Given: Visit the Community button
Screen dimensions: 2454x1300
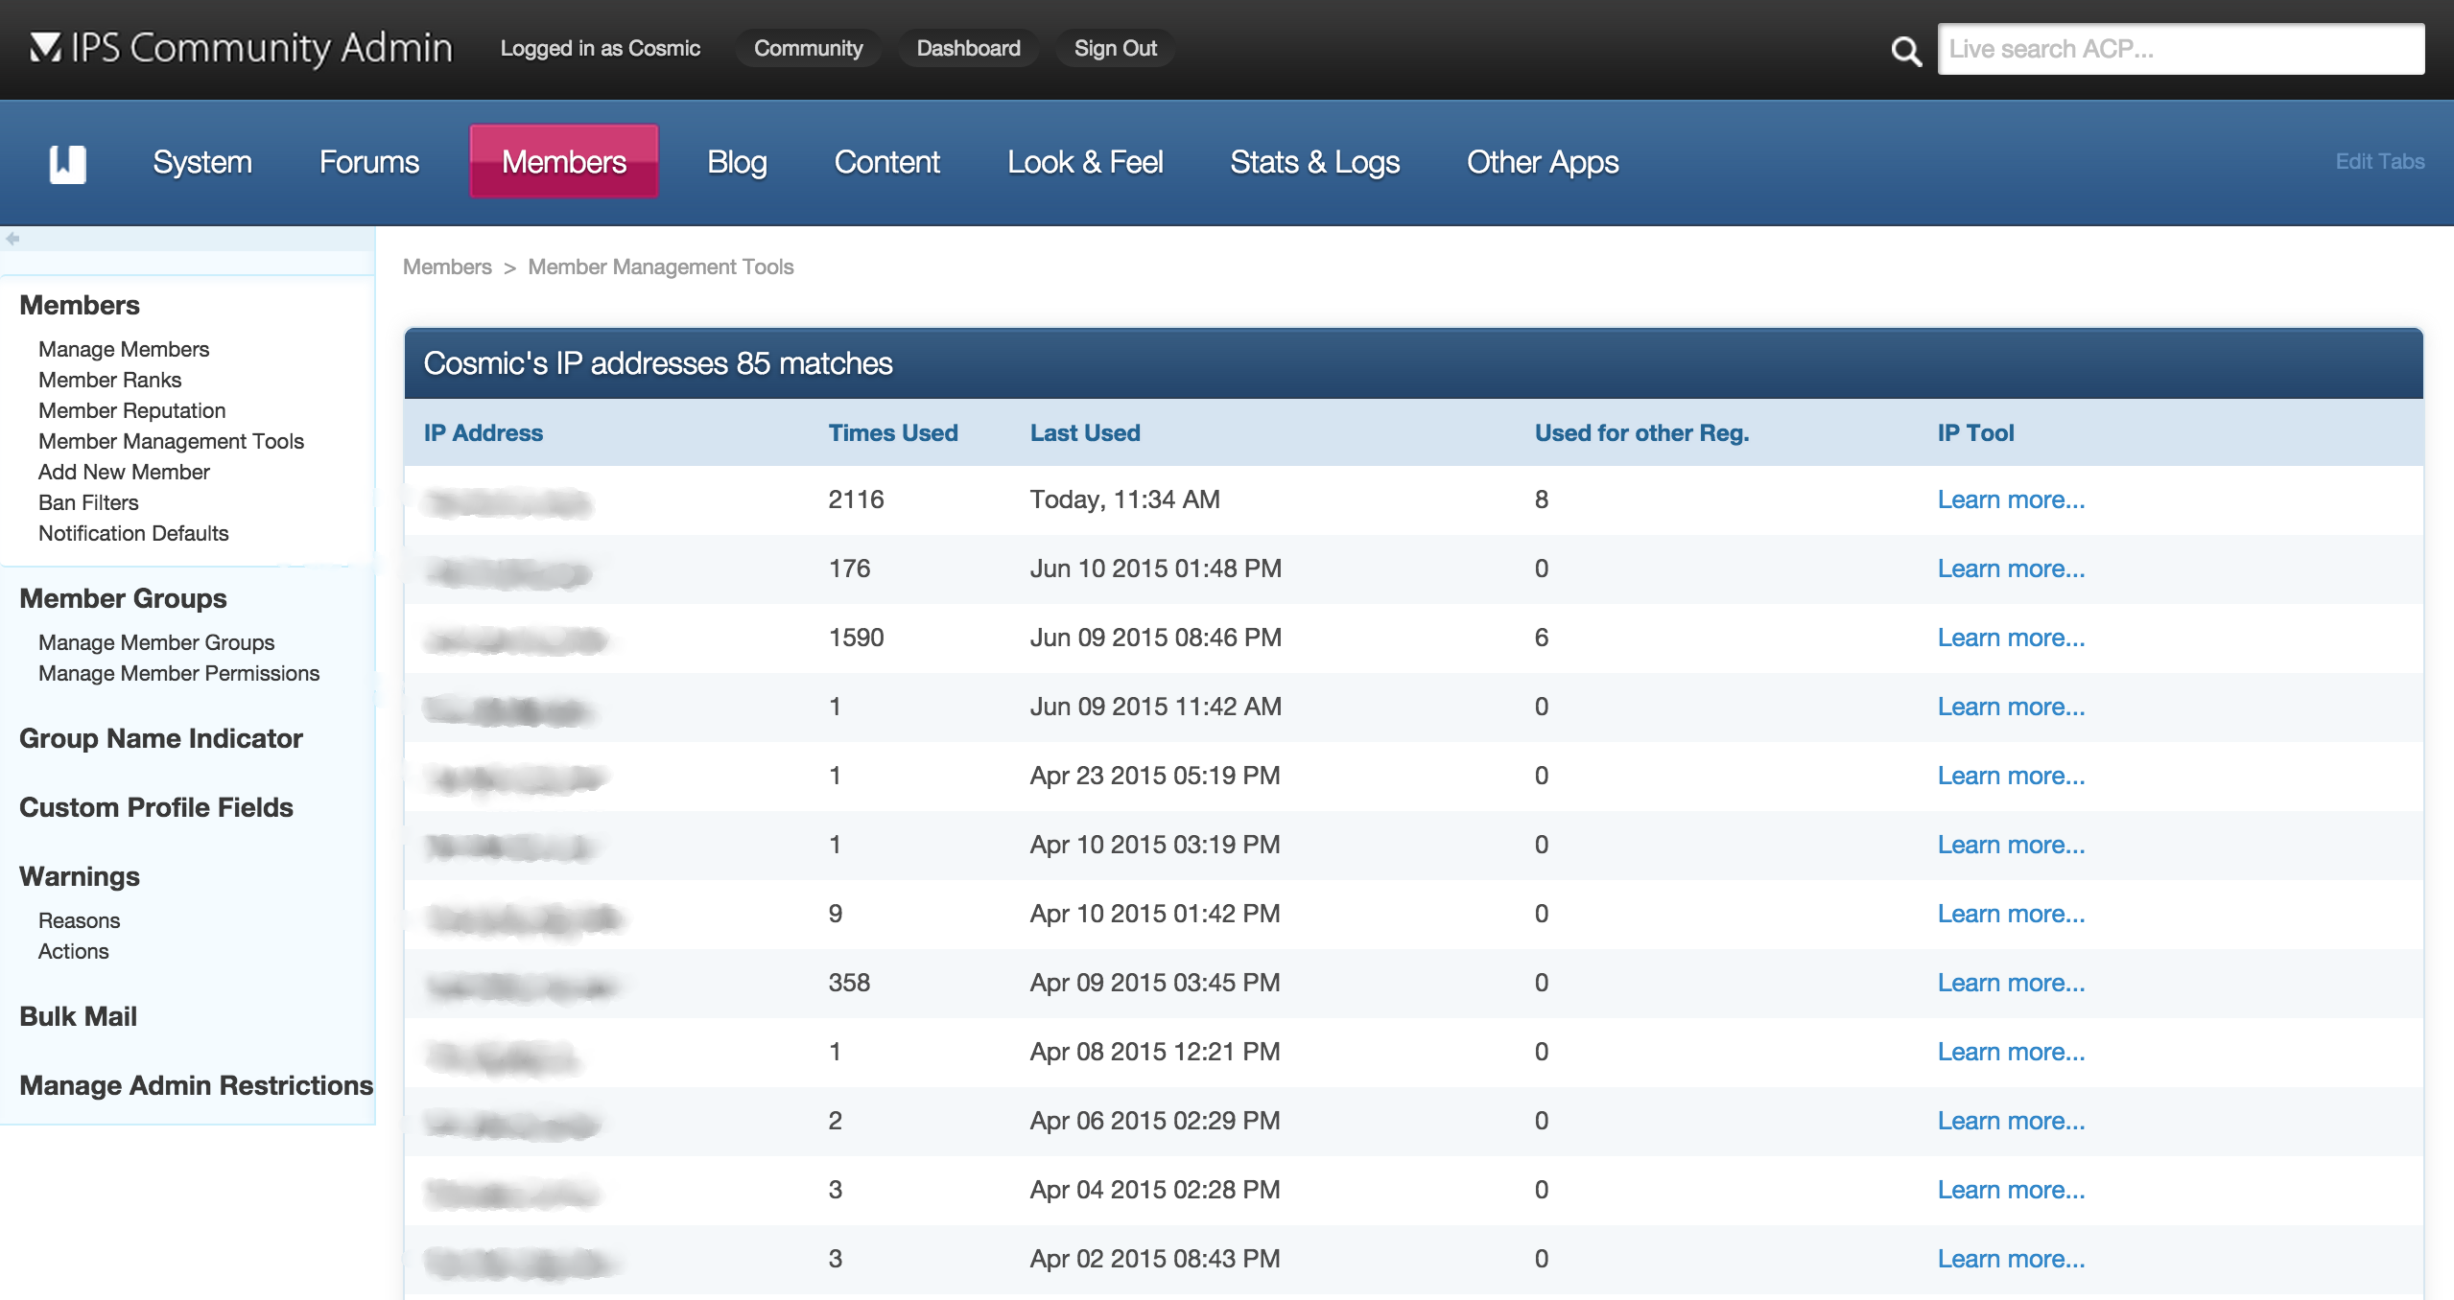Looking at the screenshot, I should click(x=809, y=48).
